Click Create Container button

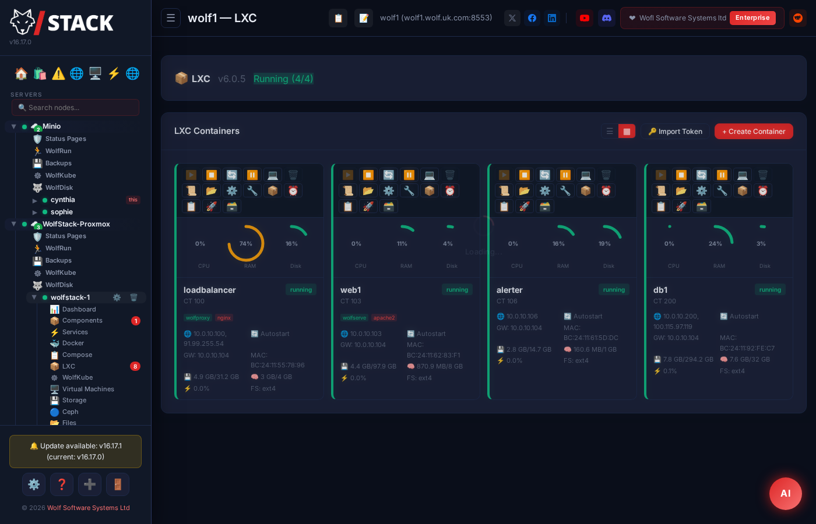pyautogui.click(x=754, y=132)
